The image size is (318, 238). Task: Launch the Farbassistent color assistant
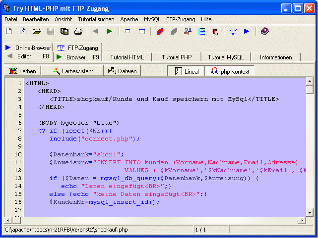point(72,71)
